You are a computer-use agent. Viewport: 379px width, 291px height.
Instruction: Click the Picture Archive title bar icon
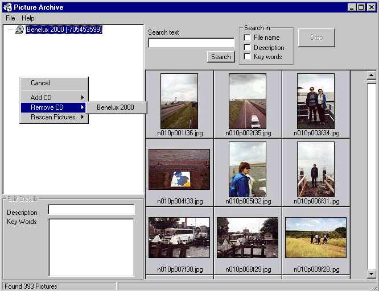click(x=7, y=7)
